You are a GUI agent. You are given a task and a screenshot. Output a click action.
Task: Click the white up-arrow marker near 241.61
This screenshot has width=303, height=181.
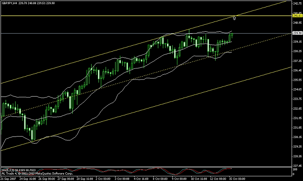[234, 18]
